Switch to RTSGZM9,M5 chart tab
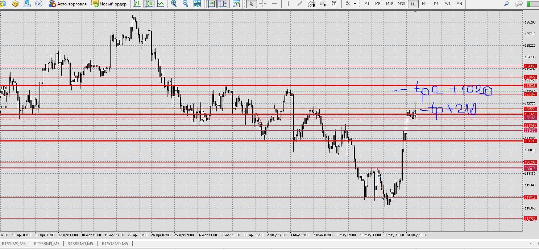The width and height of the screenshot is (539, 250). [x=115, y=243]
